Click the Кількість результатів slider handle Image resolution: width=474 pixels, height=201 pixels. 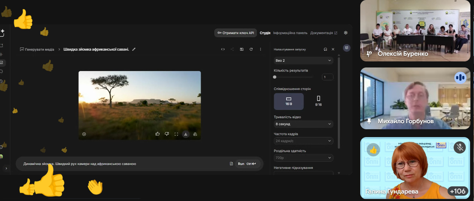275,77
